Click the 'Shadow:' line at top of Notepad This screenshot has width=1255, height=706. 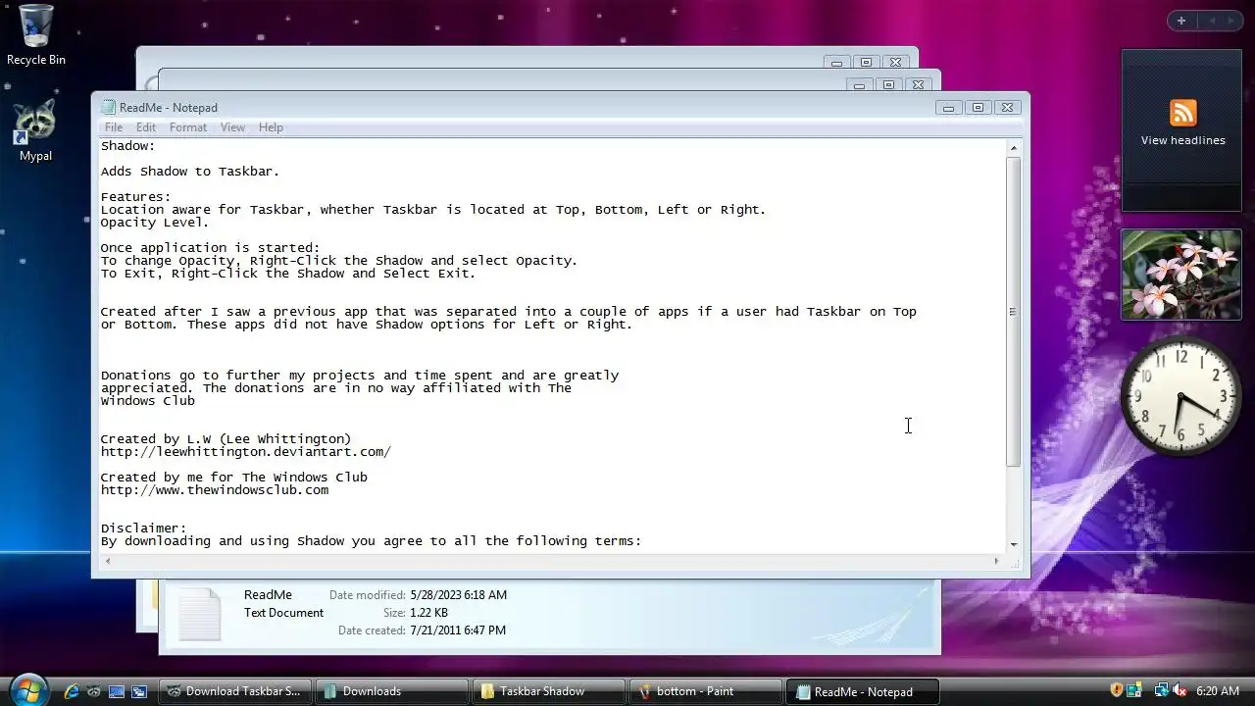[128, 146]
